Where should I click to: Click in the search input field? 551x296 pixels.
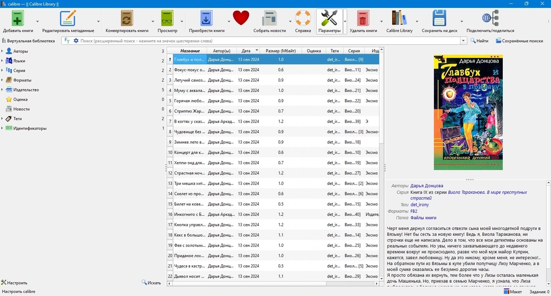[x=270, y=41]
